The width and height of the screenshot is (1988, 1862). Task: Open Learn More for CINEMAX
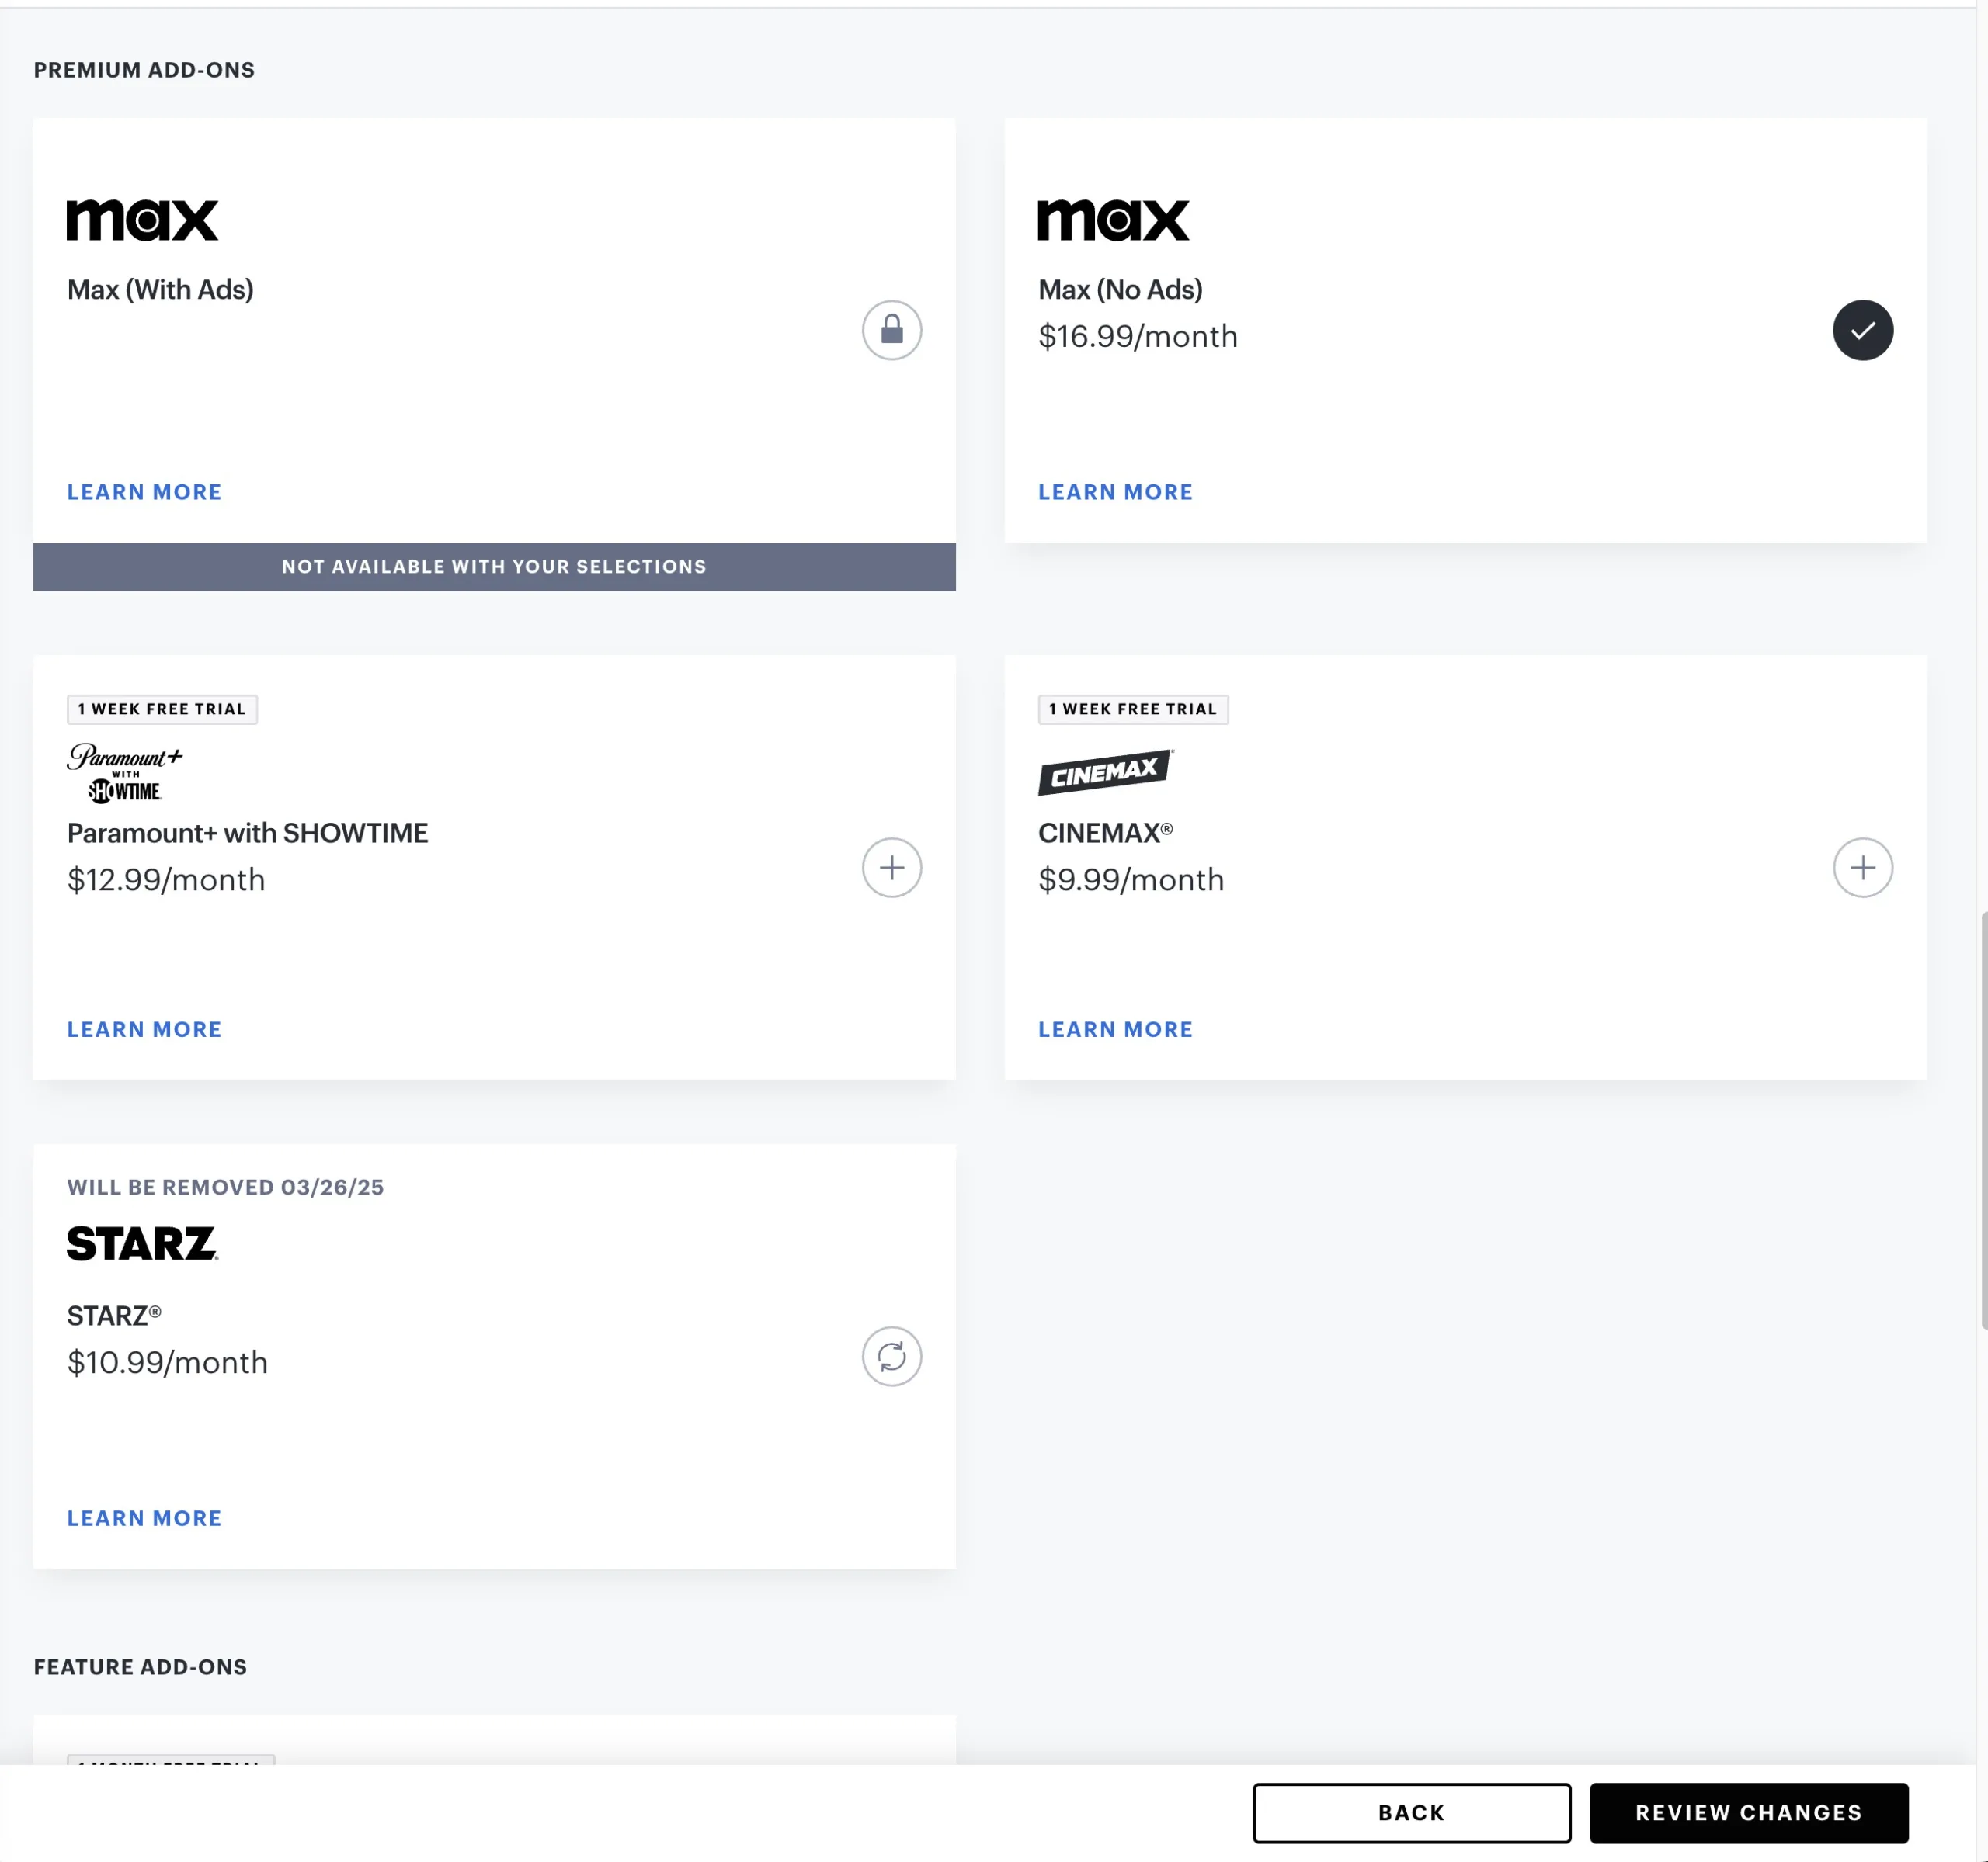click(1115, 1028)
